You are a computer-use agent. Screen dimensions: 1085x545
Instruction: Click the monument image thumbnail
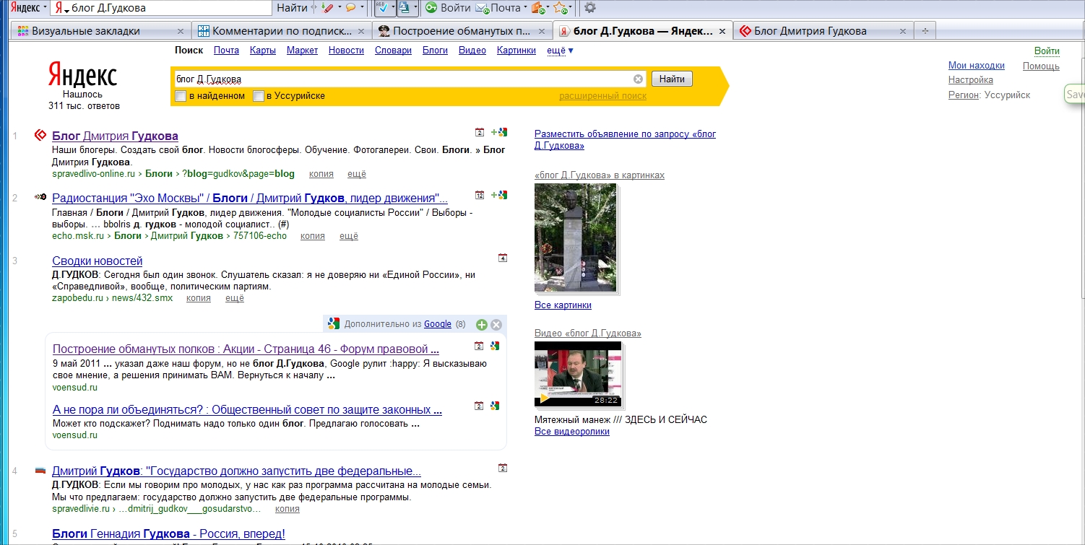coord(575,237)
